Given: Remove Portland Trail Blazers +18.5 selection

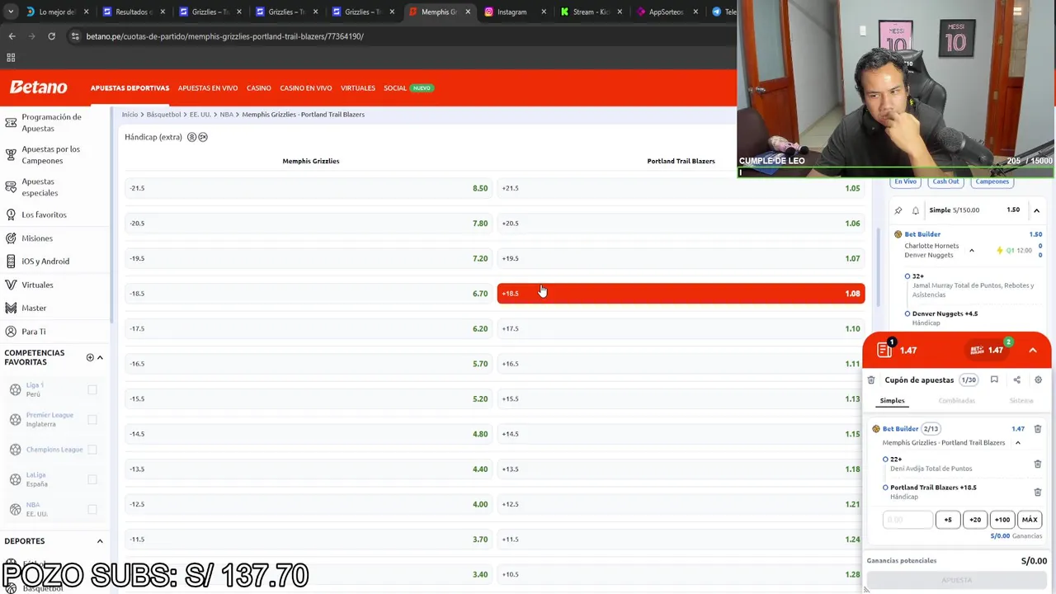Looking at the screenshot, I should click(x=1038, y=493).
